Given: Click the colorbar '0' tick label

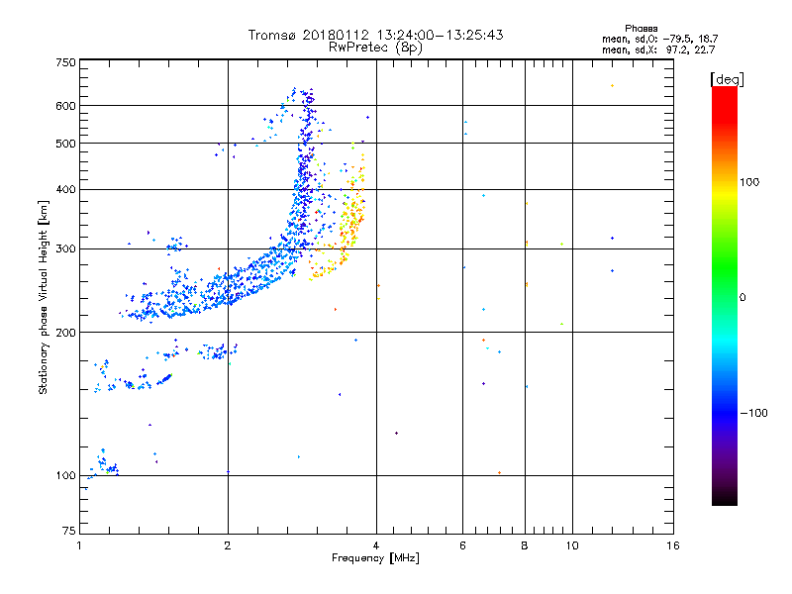Looking at the screenshot, I should tap(742, 298).
